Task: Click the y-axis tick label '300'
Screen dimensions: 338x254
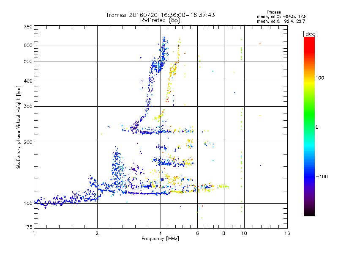Action: click(x=28, y=106)
